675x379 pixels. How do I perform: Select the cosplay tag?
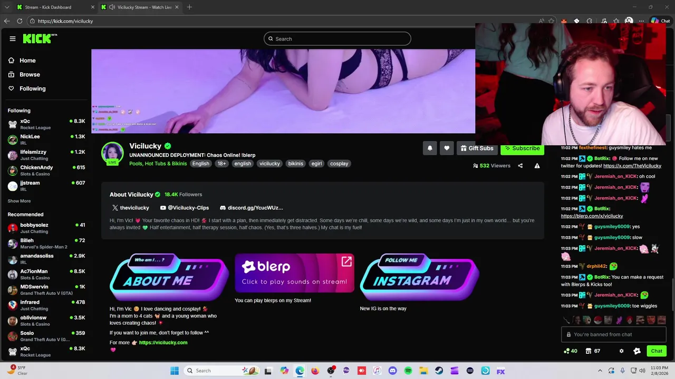tap(339, 164)
